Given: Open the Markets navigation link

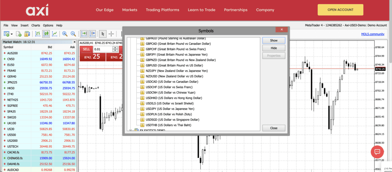Looking at the screenshot, I should 130,10.
